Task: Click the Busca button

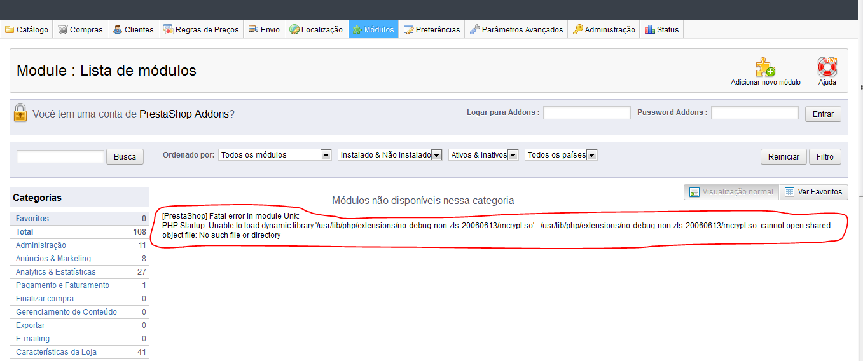Action: tap(125, 156)
